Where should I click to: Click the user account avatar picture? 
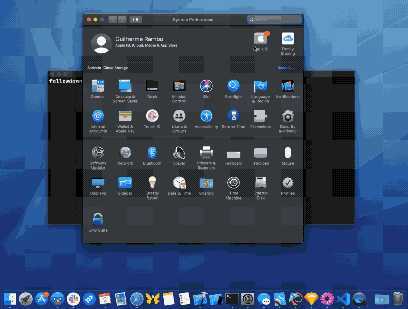[101, 43]
